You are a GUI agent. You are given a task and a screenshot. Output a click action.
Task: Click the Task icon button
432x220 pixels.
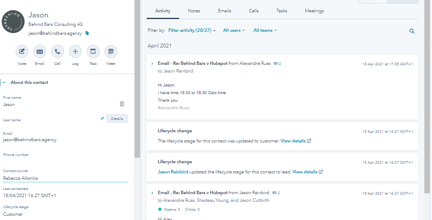(x=93, y=52)
